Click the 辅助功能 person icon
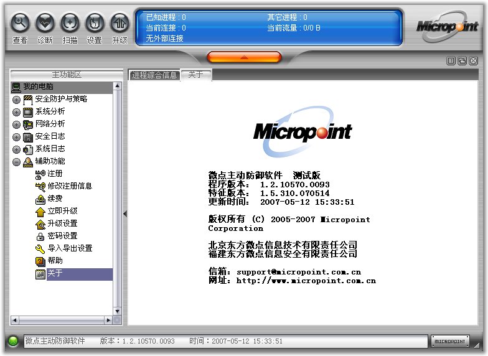 (x=28, y=162)
